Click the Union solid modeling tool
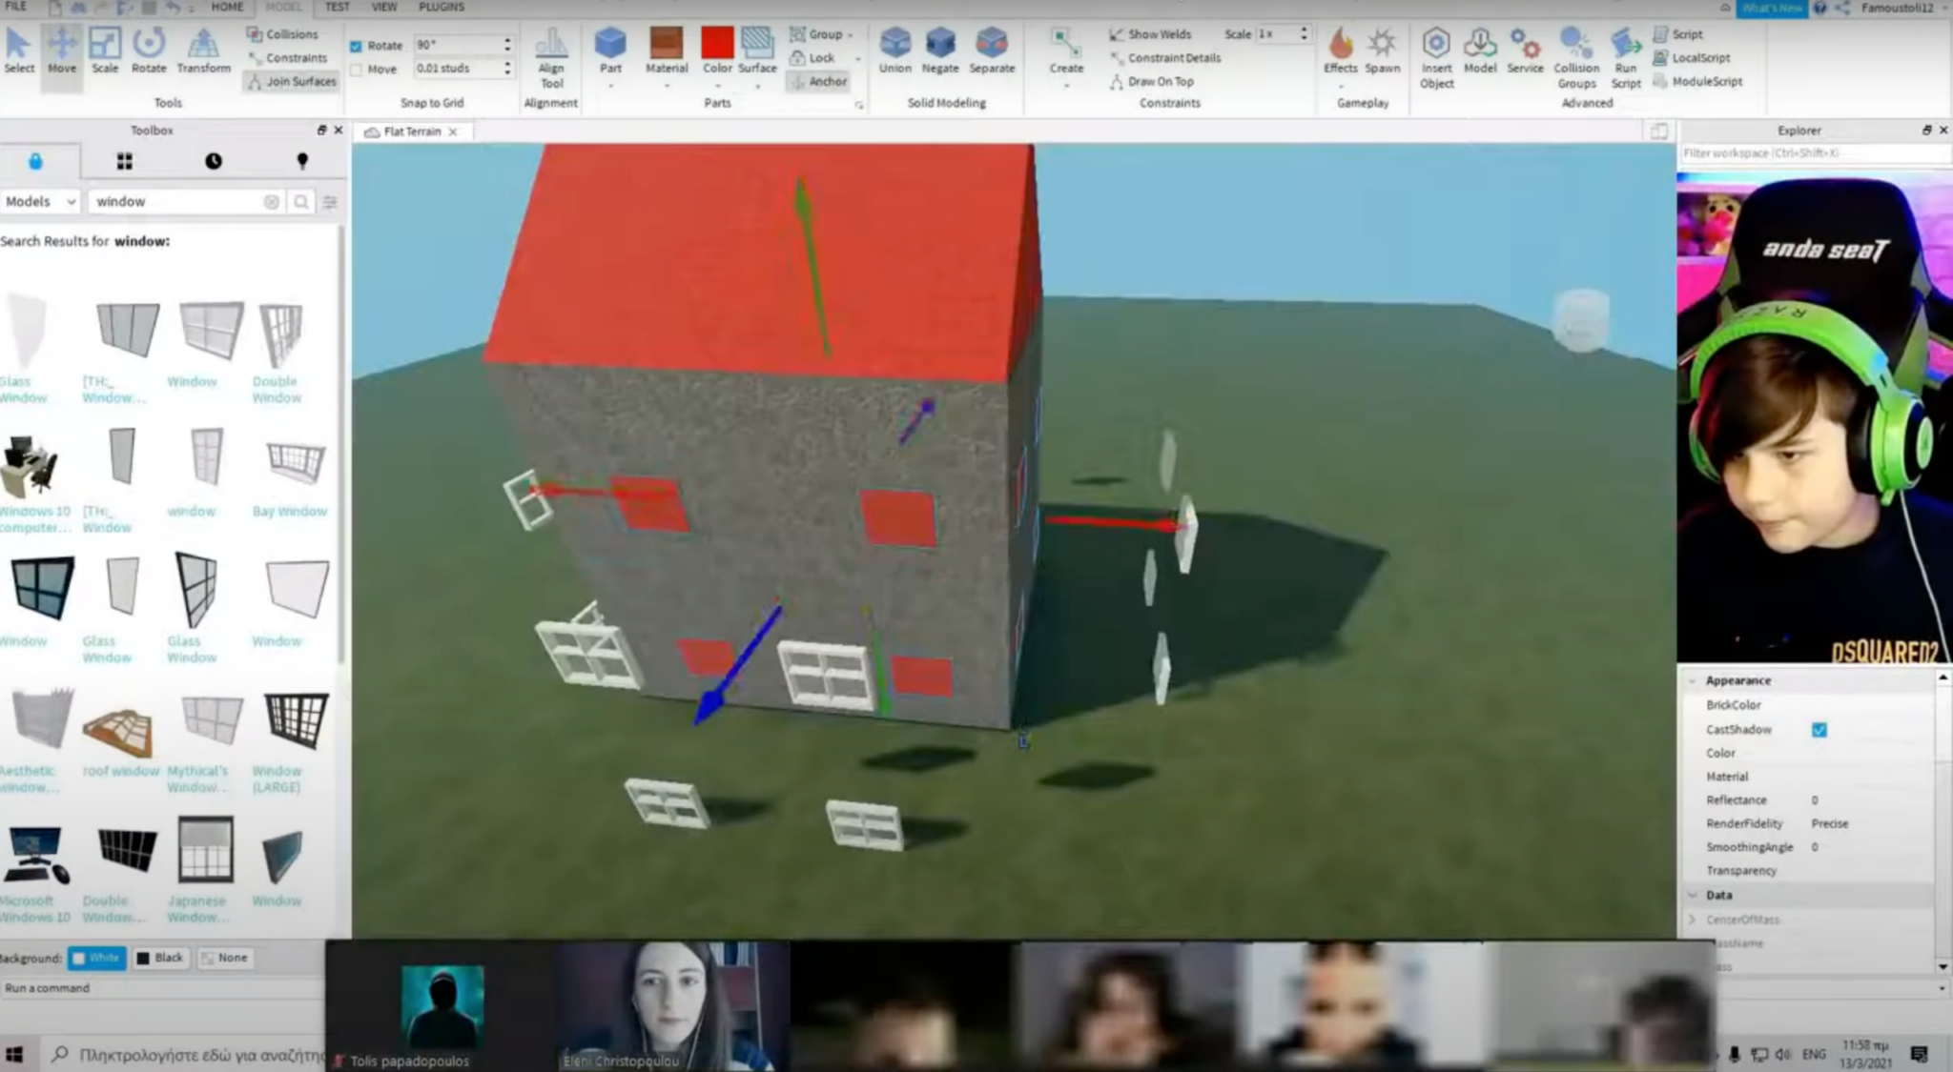Screen dimensions: 1953x1072 pyautogui.click(x=894, y=51)
